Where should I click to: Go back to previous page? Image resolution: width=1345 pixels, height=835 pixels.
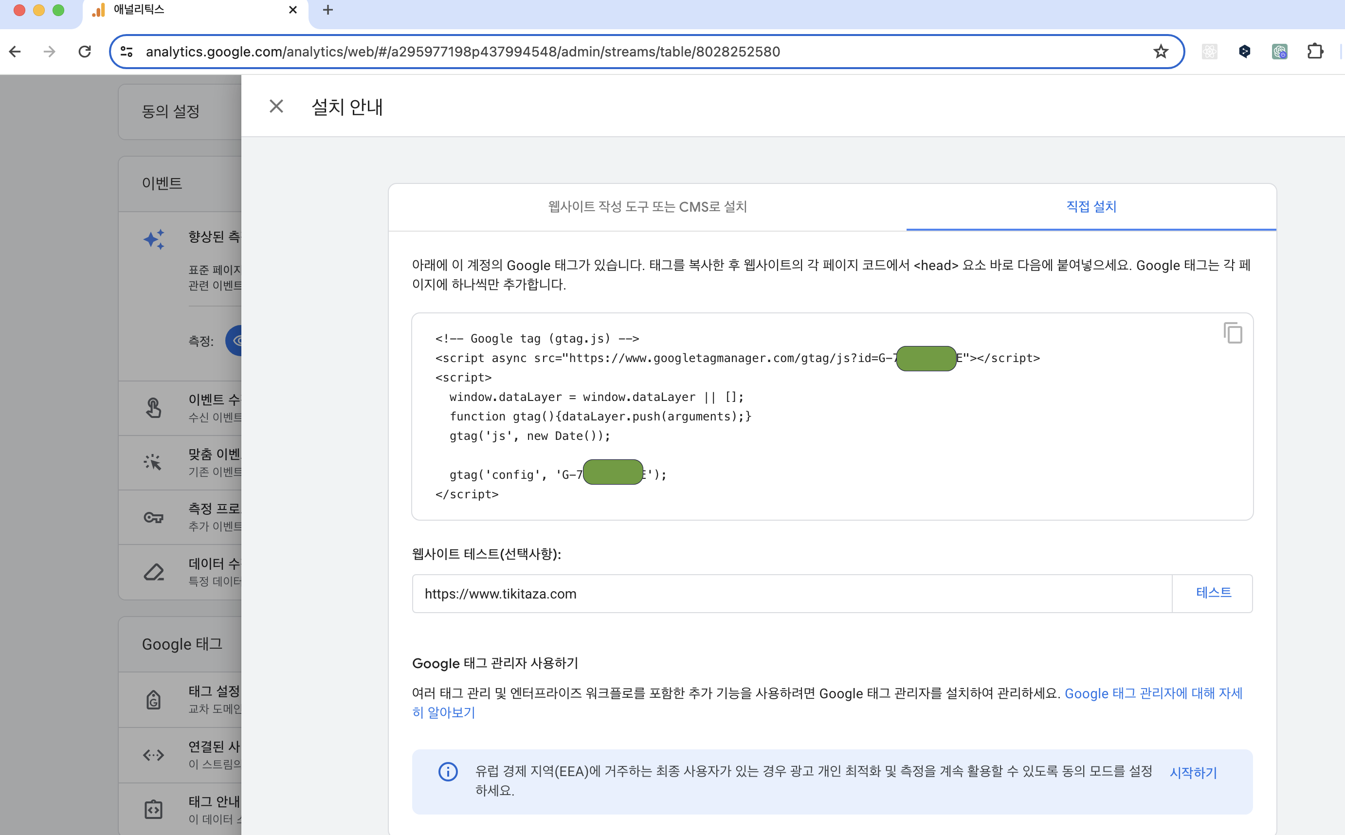[x=15, y=52]
